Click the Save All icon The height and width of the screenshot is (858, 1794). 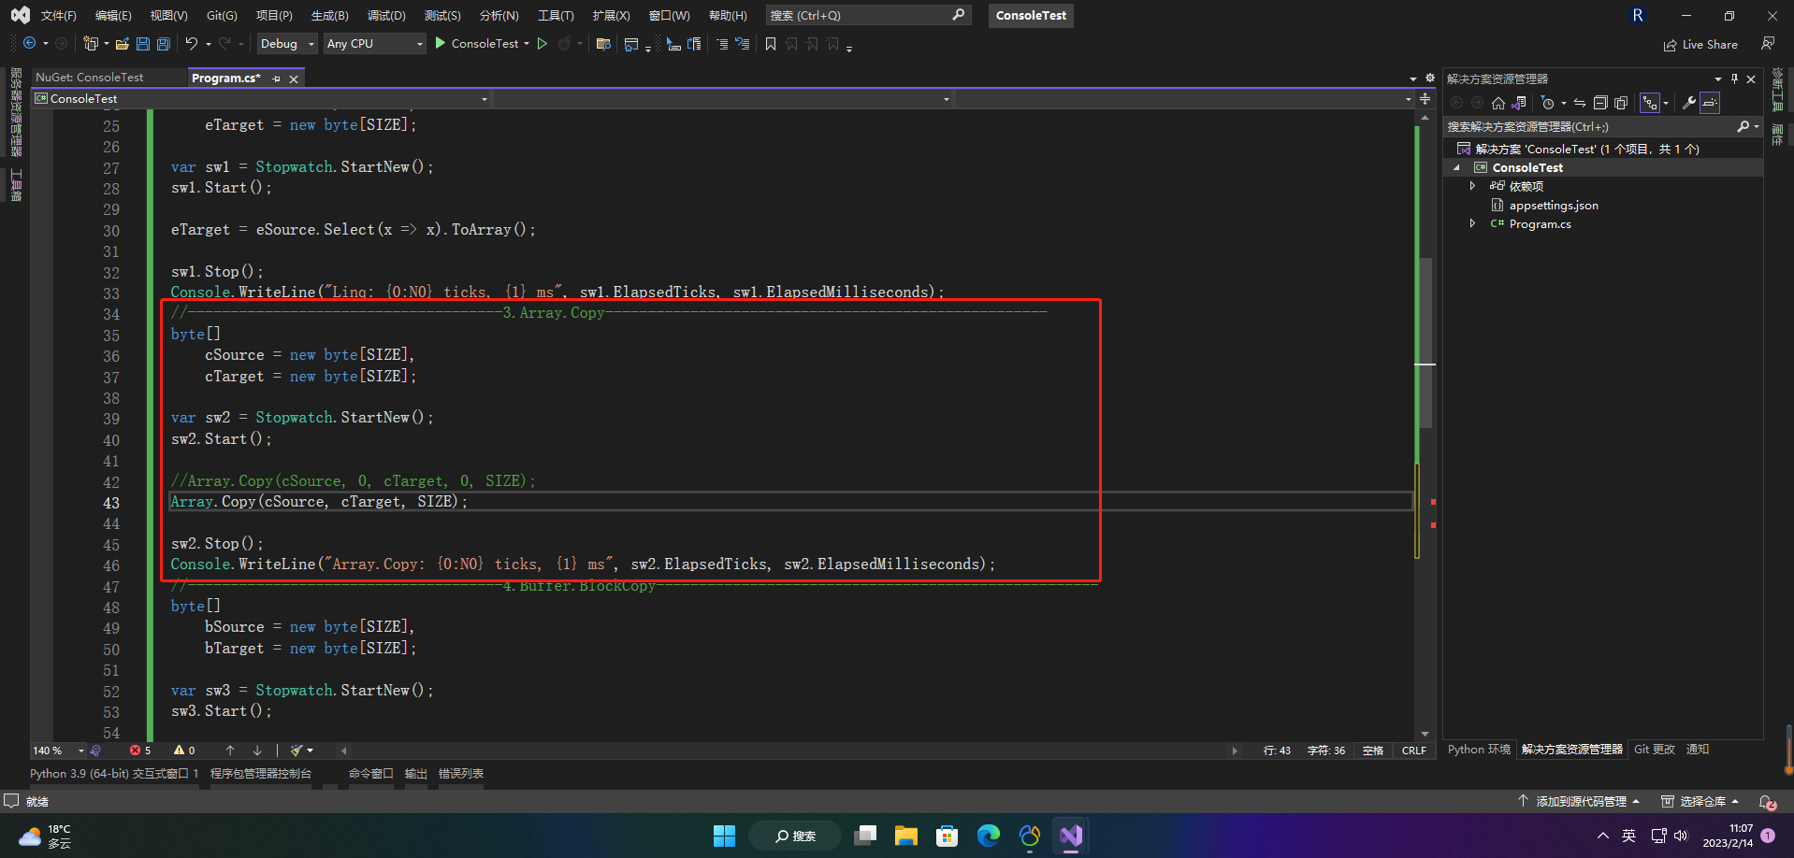pos(164,44)
